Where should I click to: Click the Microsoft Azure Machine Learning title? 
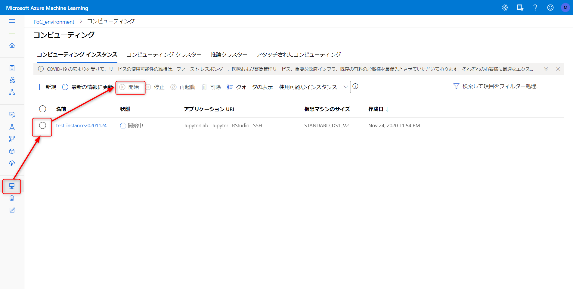tap(47, 8)
